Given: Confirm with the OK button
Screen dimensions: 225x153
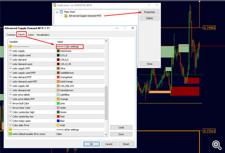Looking at the screenshot, I should click(x=91, y=144).
